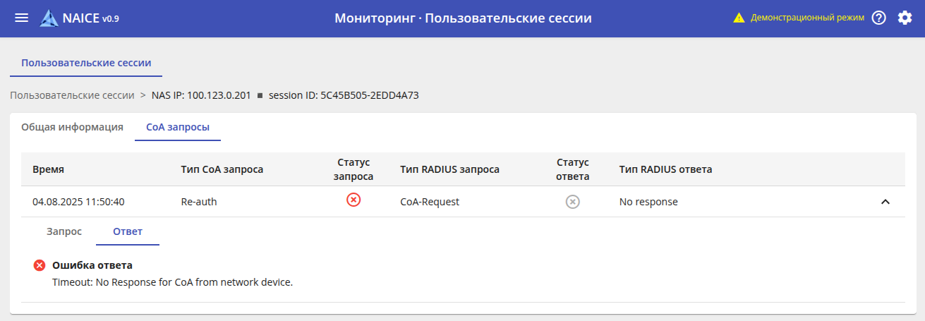Click the grey response status icon
Viewport: 925px width, 321px height.
(x=573, y=202)
